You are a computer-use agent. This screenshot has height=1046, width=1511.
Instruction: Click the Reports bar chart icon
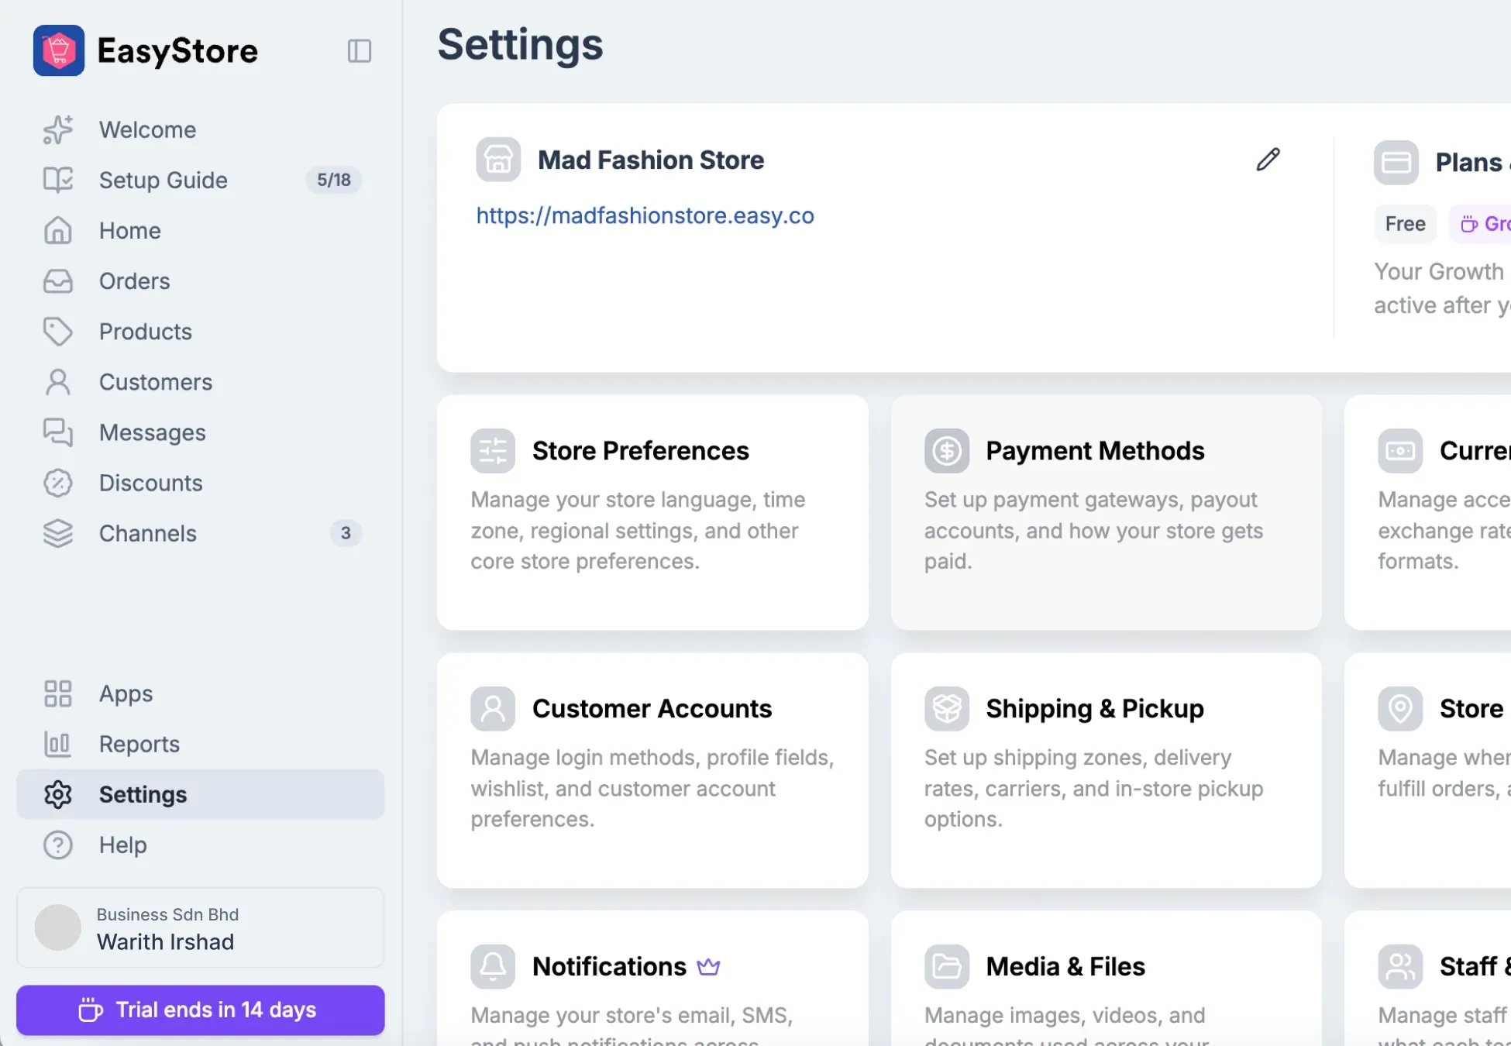click(58, 744)
